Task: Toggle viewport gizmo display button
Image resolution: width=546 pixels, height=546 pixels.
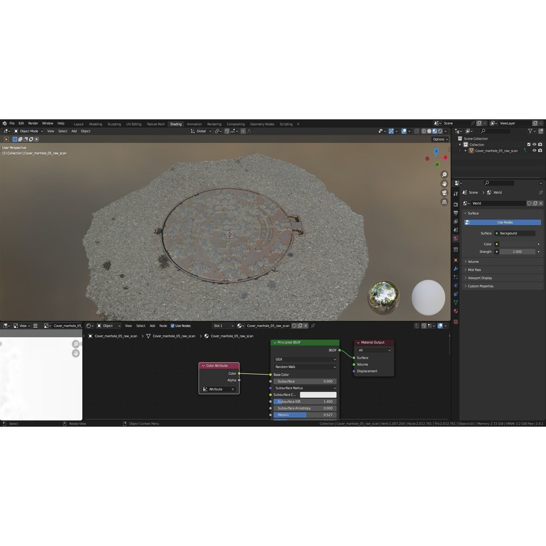Action: (391, 131)
